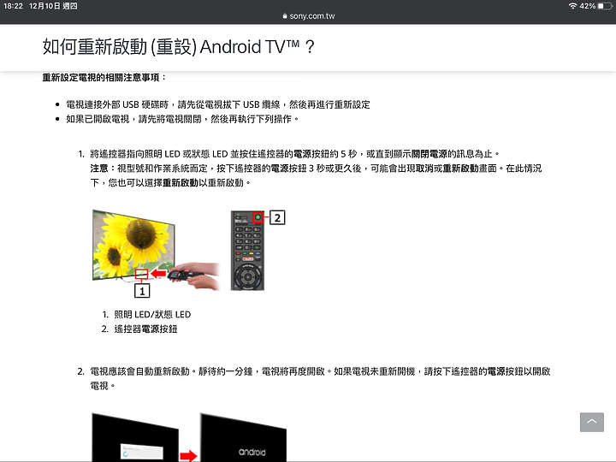The image size is (616, 462).
Task: Tap the caption 遙控器電源按鈕
Action: pos(145,329)
